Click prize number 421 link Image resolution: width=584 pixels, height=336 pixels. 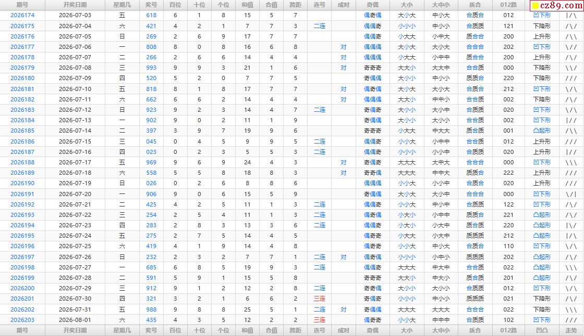coord(151,26)
